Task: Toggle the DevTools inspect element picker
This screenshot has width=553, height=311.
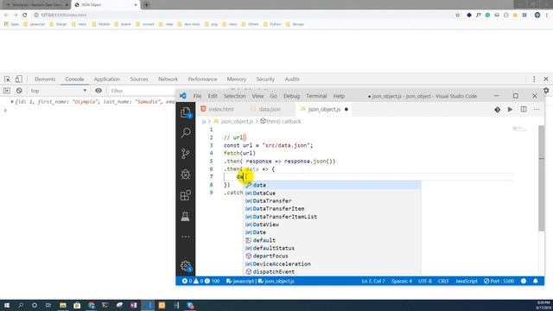Action: (7, 79)
